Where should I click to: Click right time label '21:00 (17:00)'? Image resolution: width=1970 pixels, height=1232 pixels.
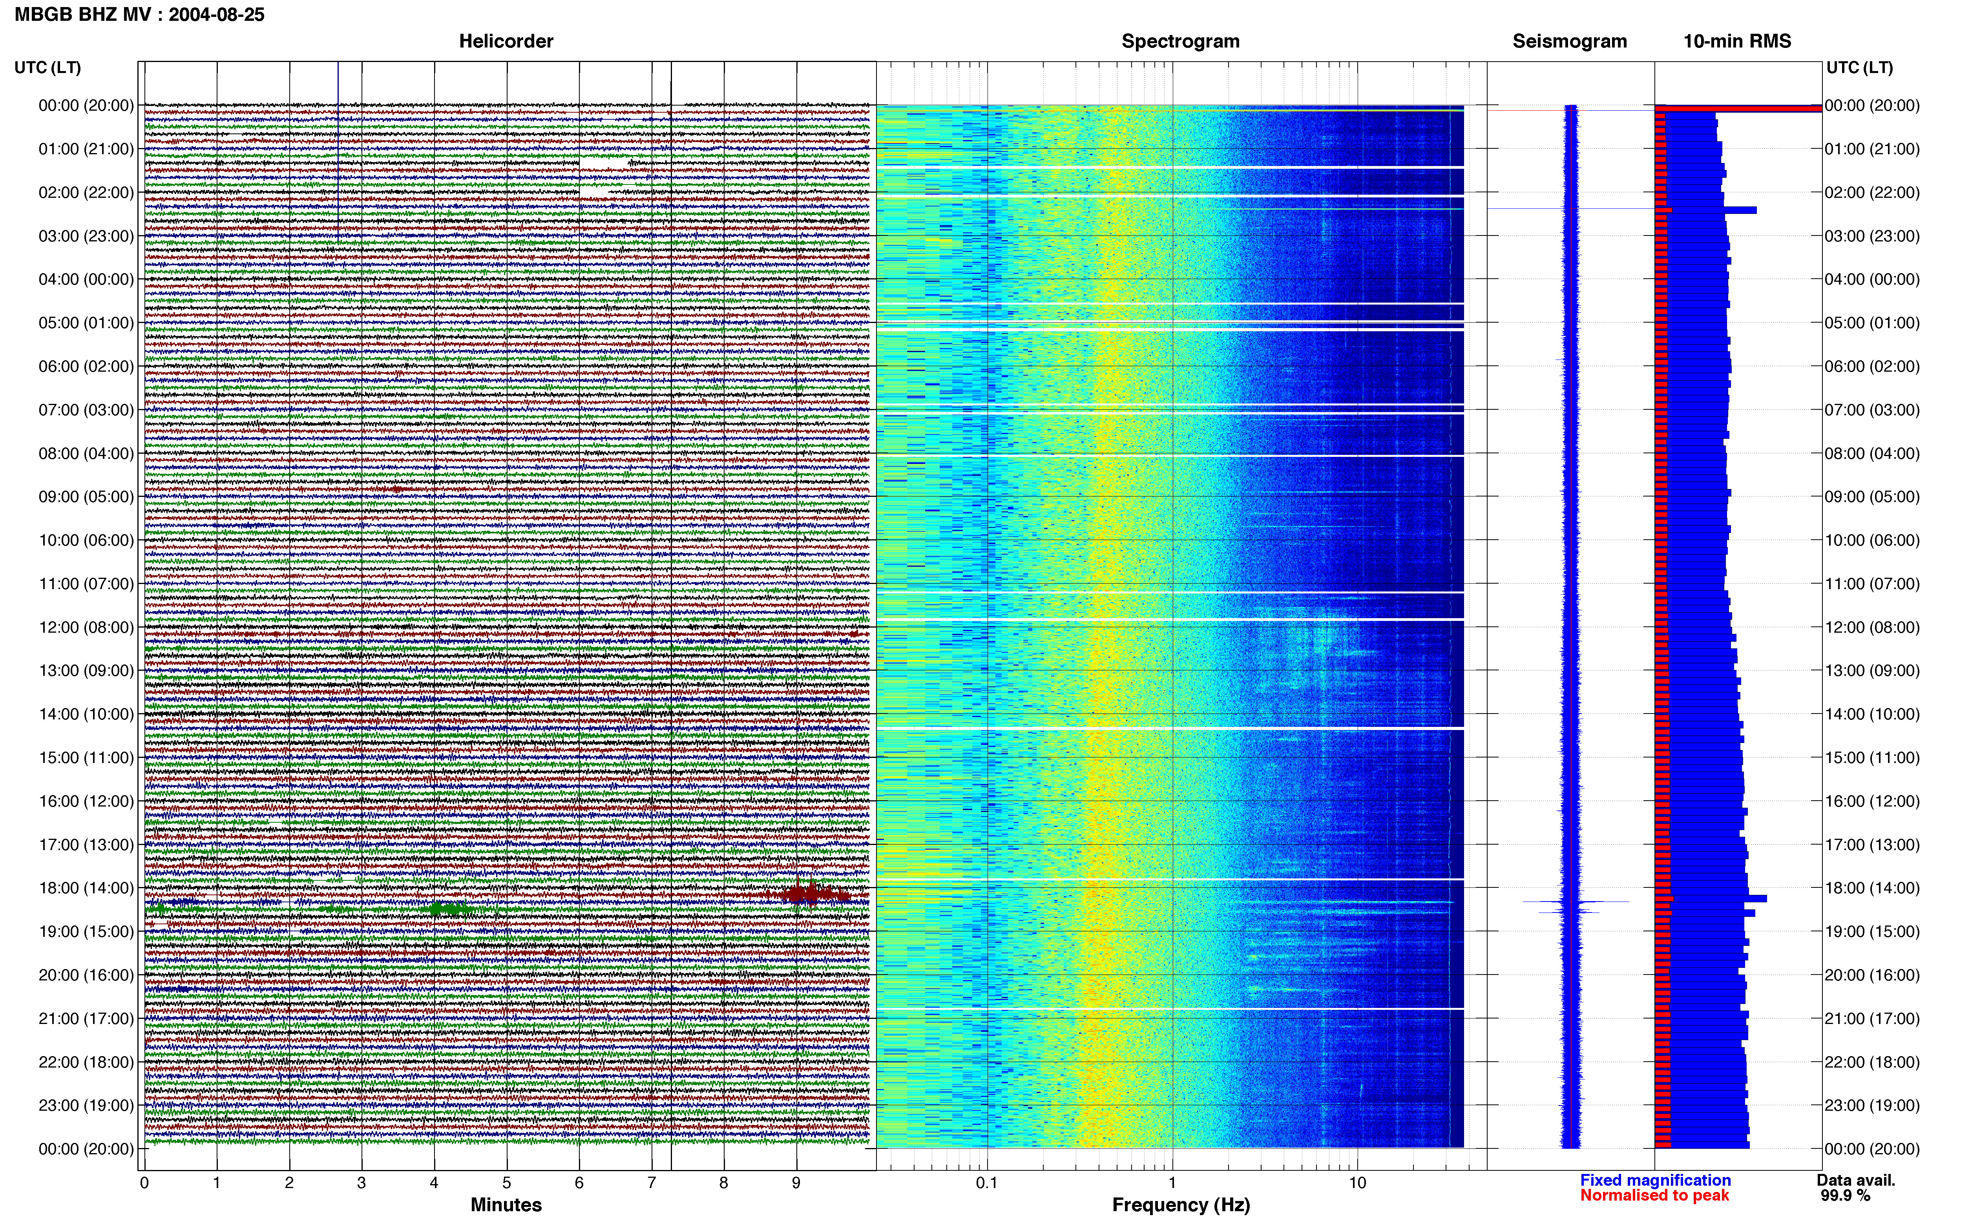pyautogui.click(x=1872, y=1018)
